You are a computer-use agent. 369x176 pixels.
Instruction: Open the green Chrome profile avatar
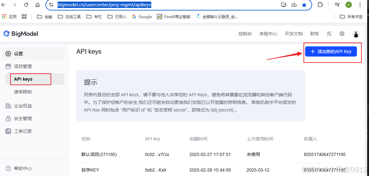pyautogui.click(x=349, y=5)
